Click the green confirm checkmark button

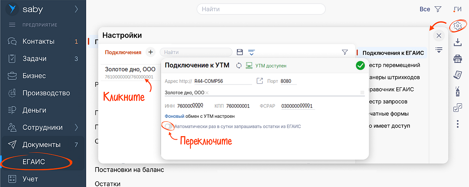pyautogui.click(x=360, y=66)
